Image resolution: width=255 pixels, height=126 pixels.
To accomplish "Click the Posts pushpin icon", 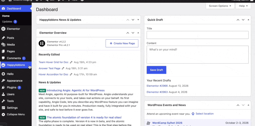I will [x=3, y=38].
